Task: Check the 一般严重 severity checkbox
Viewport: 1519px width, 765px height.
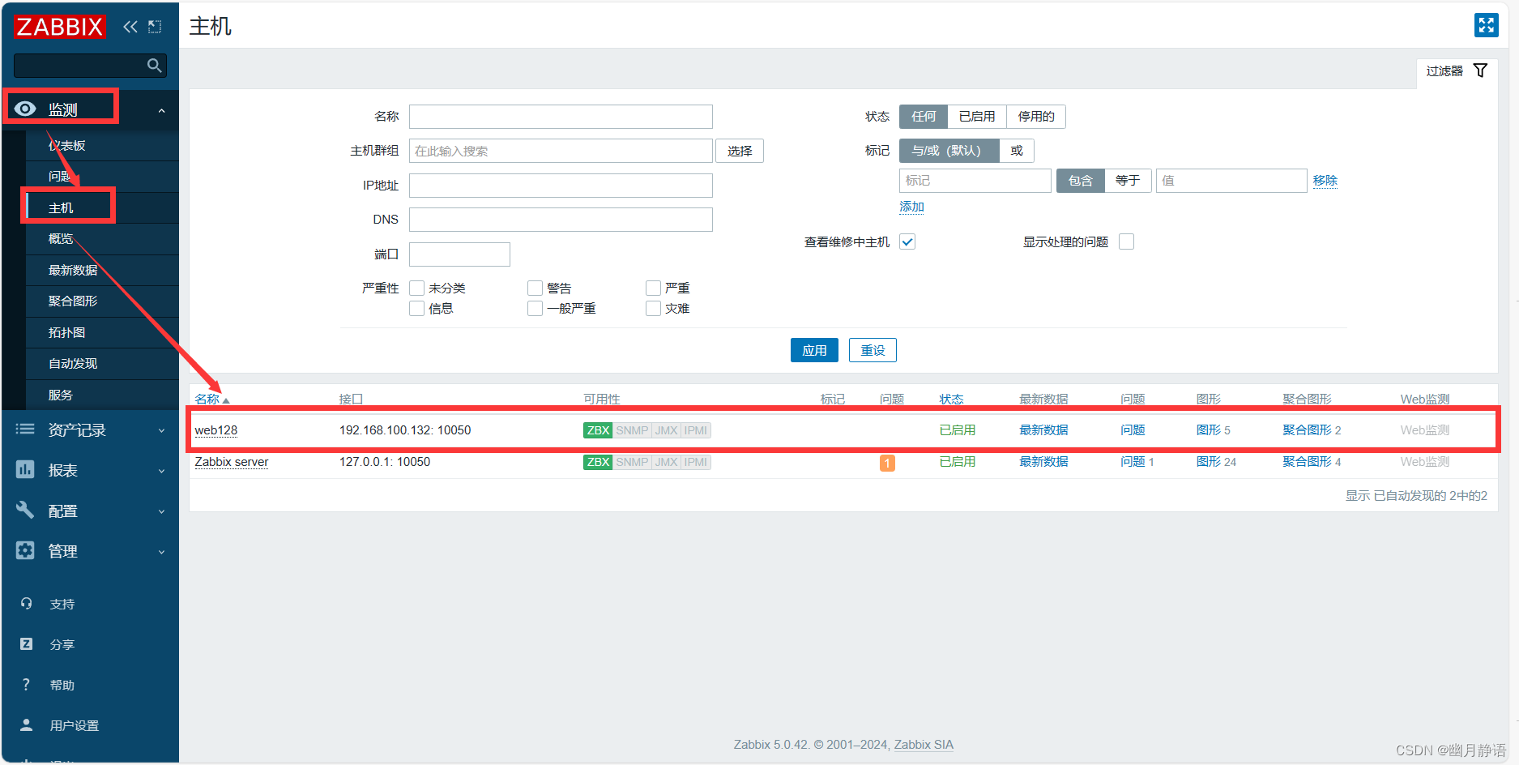Action: click(x=535, y=308)
